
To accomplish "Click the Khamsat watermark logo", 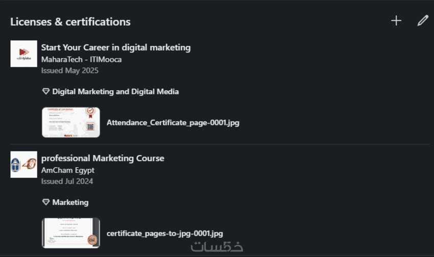I will [x=217, y=246].
